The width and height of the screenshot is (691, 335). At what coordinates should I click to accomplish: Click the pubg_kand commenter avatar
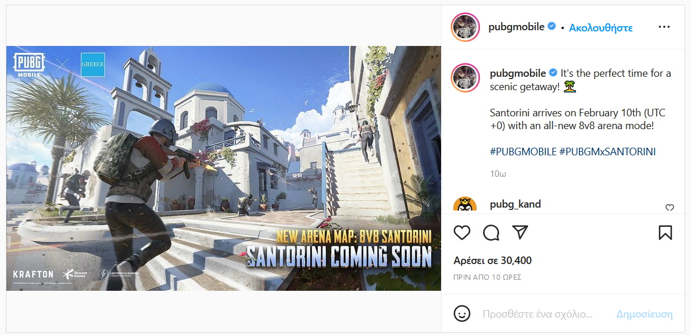click(x=466, y=205)
